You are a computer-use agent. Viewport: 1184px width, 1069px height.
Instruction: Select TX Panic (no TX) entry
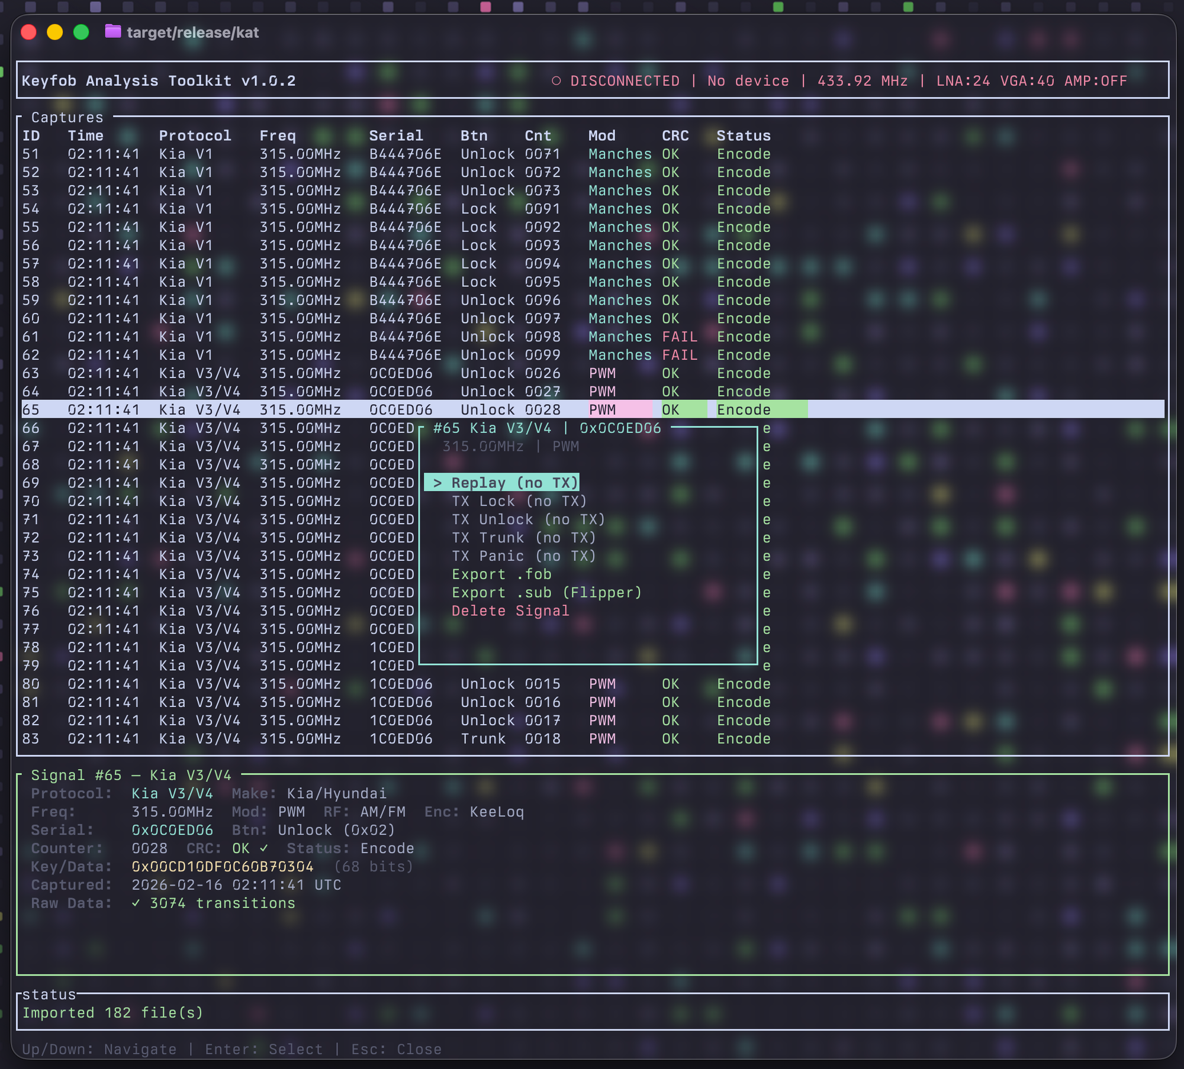click(x=523, y=556)
